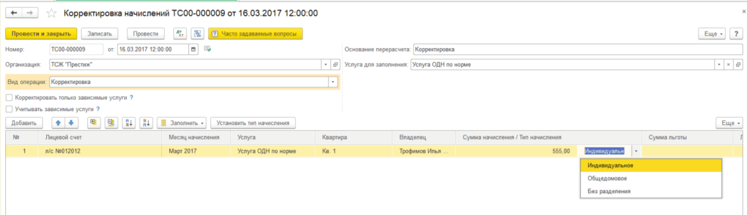The image size is (747, 215).
Task: Click the Квартира column header
Action: coord(355,137)
